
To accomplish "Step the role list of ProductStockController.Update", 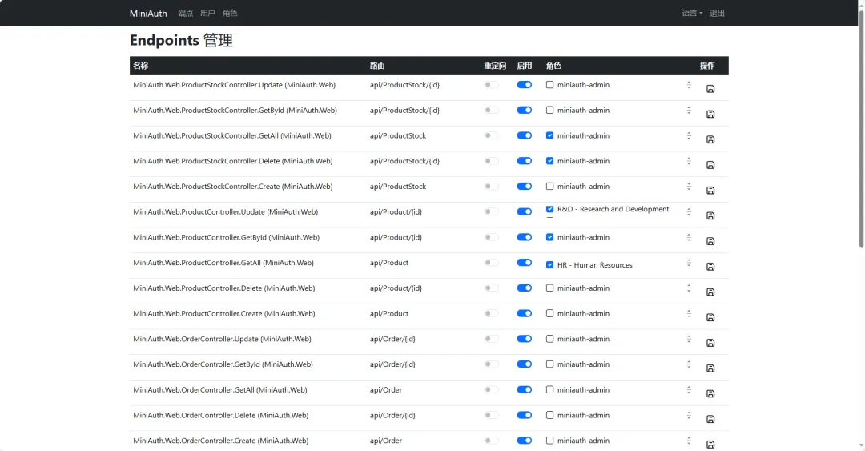I will [689, 84].
